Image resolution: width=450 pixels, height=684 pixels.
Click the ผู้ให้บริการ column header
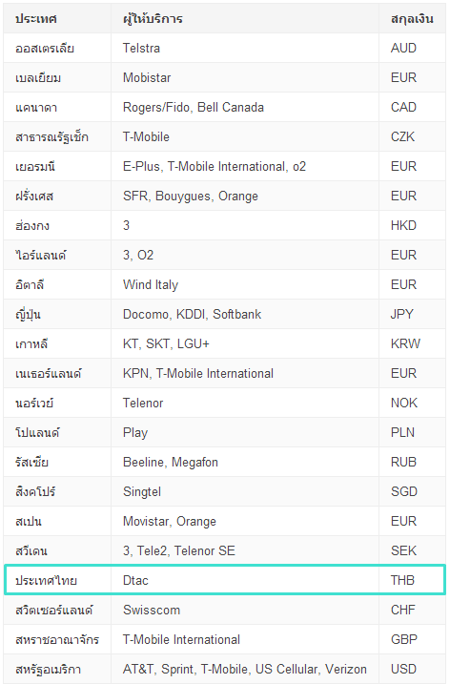pyautogui.click(x=245, y=18)
